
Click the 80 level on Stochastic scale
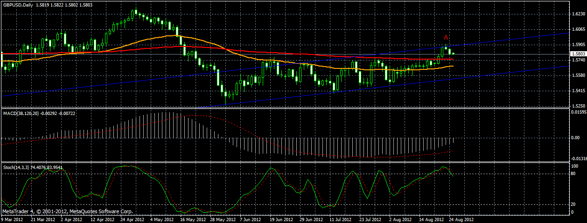574,174
